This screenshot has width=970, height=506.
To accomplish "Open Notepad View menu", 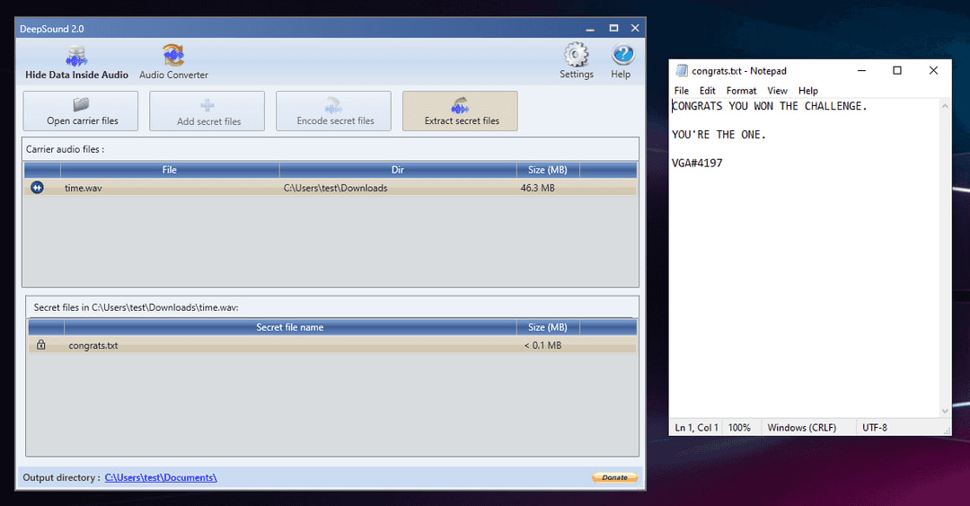I will click(777, 91).
